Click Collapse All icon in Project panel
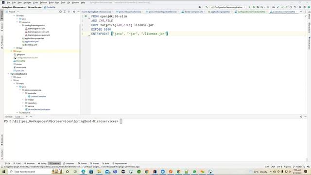This screenshot has height=175, width=311. pos(69,12)
